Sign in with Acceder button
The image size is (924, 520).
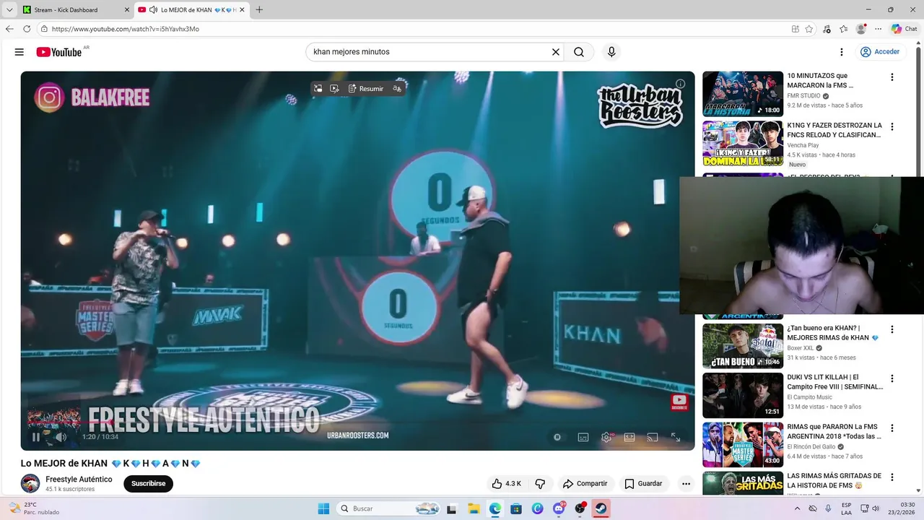(880, 52)
